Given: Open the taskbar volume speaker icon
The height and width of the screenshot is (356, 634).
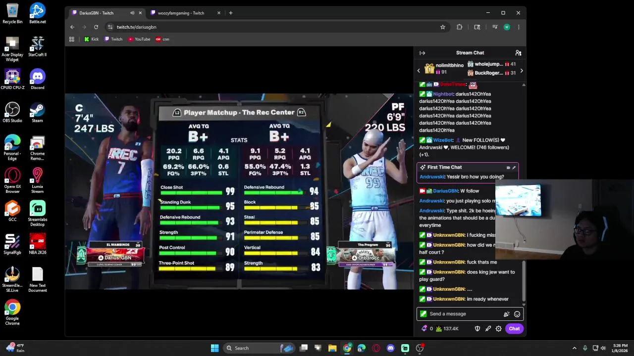Looking at the screenshot, I should [x=603, y=348].
